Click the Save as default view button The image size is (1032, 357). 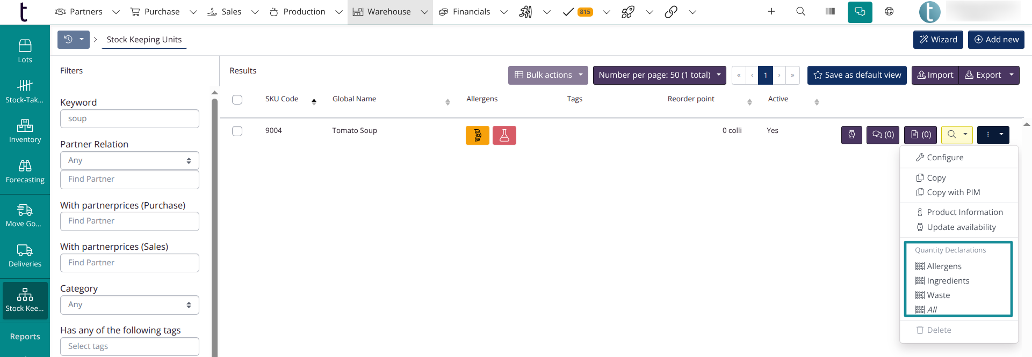pos(857,75)
